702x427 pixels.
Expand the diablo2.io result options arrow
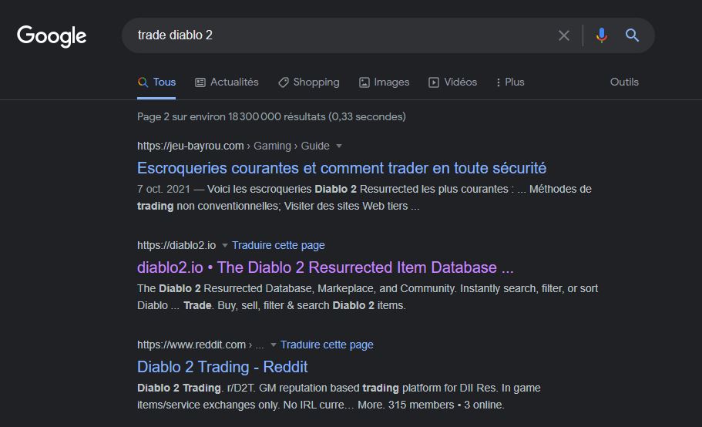point(225,245)
